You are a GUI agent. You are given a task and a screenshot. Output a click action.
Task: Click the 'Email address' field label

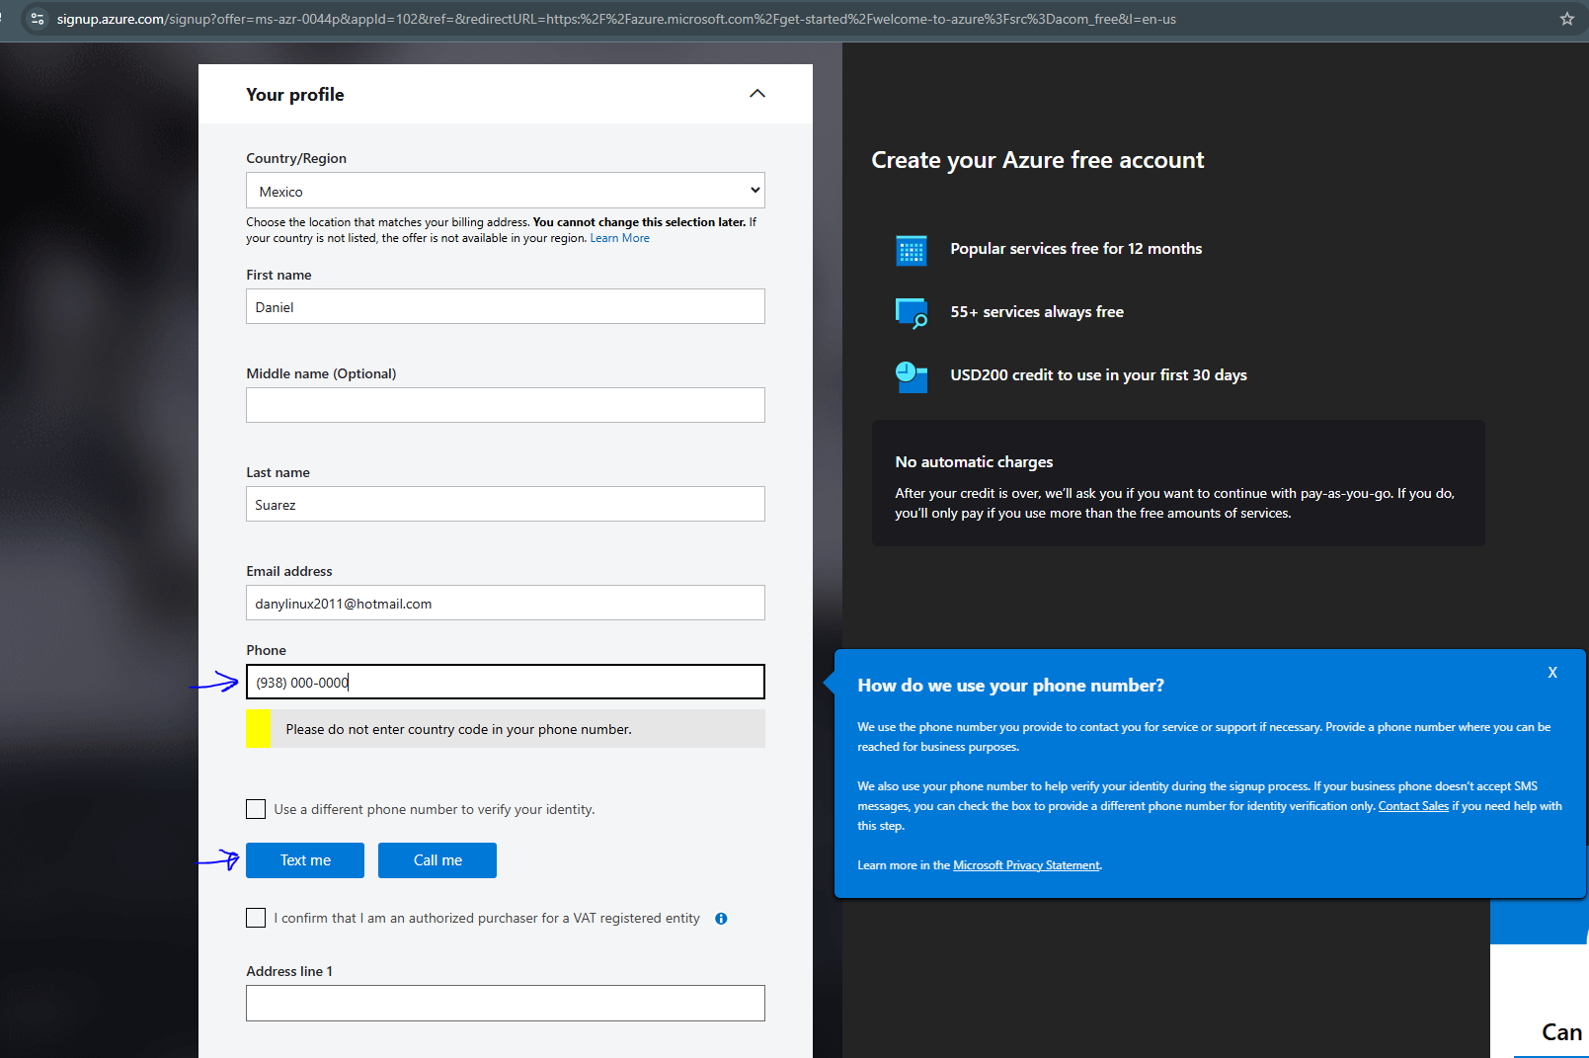coord(289,571)
